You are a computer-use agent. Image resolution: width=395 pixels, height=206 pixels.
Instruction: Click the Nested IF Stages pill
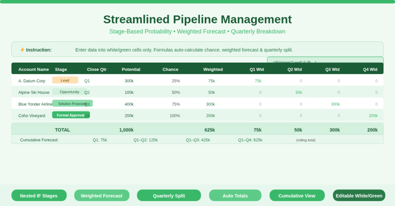pyautogui.click(x=39, y=196)
